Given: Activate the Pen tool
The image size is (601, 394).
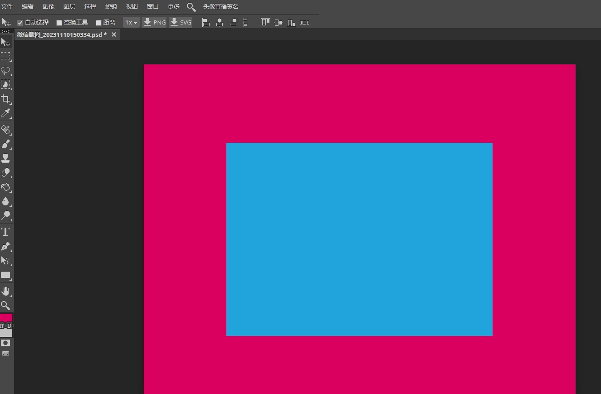Looking at the screenshot, I should [x=6, y=247].
